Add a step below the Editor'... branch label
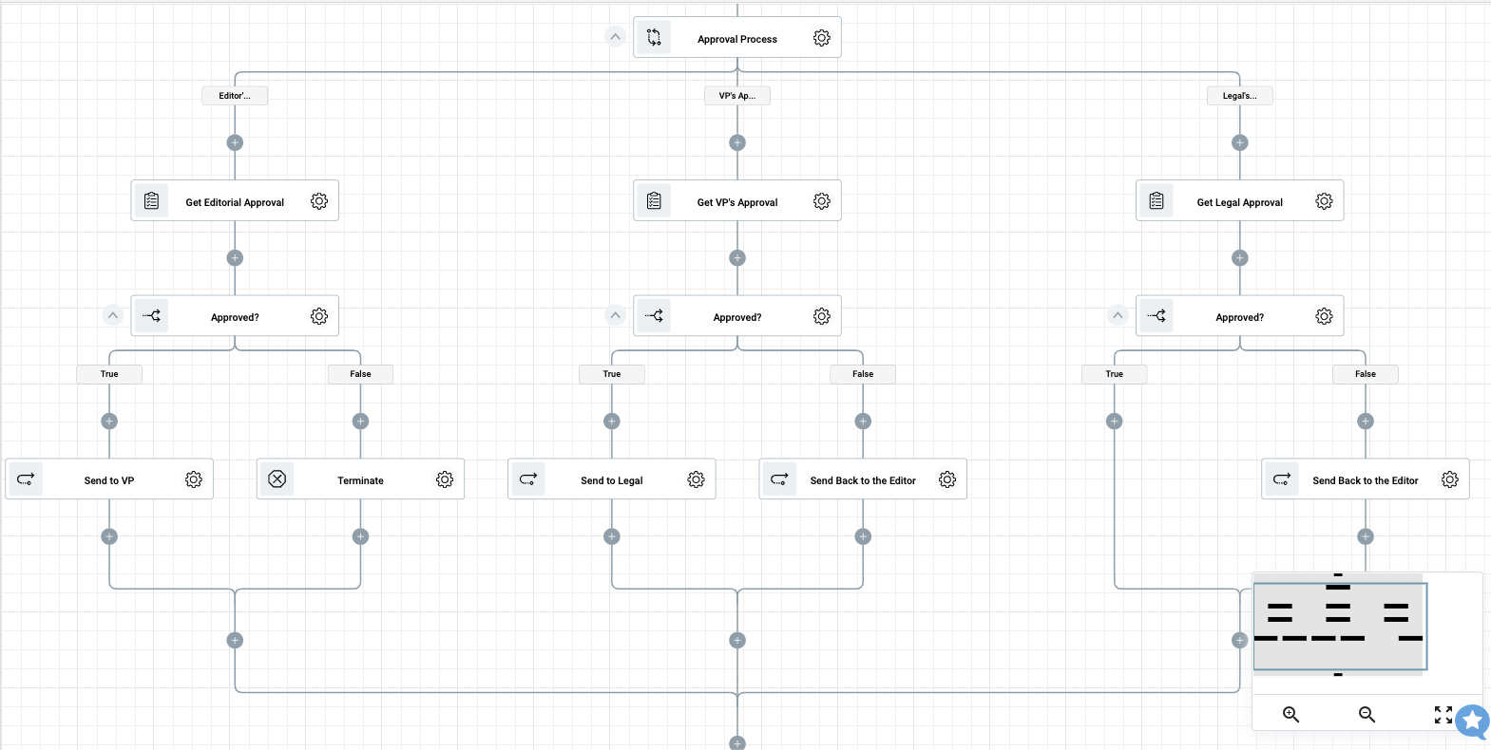This screenshot has width=1491, height=750. (x=235, y=142)
